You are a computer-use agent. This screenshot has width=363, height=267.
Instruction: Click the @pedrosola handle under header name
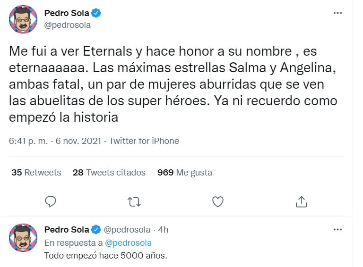point(68,25)
